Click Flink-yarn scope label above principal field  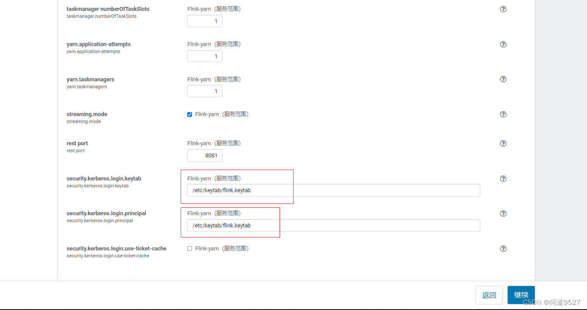[214, 213]
